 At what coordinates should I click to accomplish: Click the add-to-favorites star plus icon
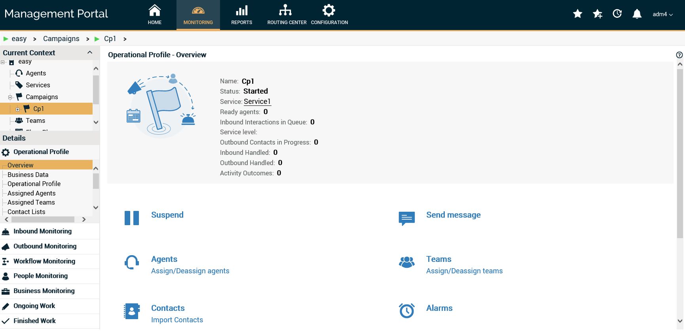pos(597,14)
